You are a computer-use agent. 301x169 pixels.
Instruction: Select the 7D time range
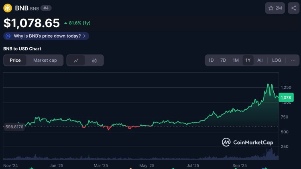(x=223, y=60)
